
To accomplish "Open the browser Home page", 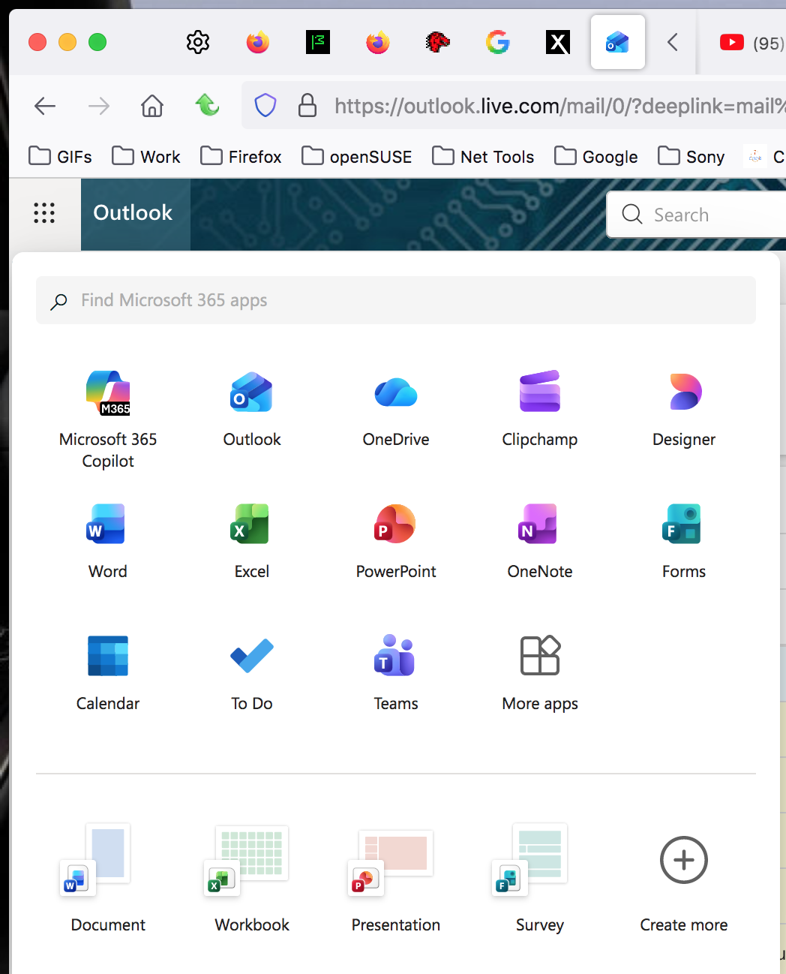I will point(152,106).
